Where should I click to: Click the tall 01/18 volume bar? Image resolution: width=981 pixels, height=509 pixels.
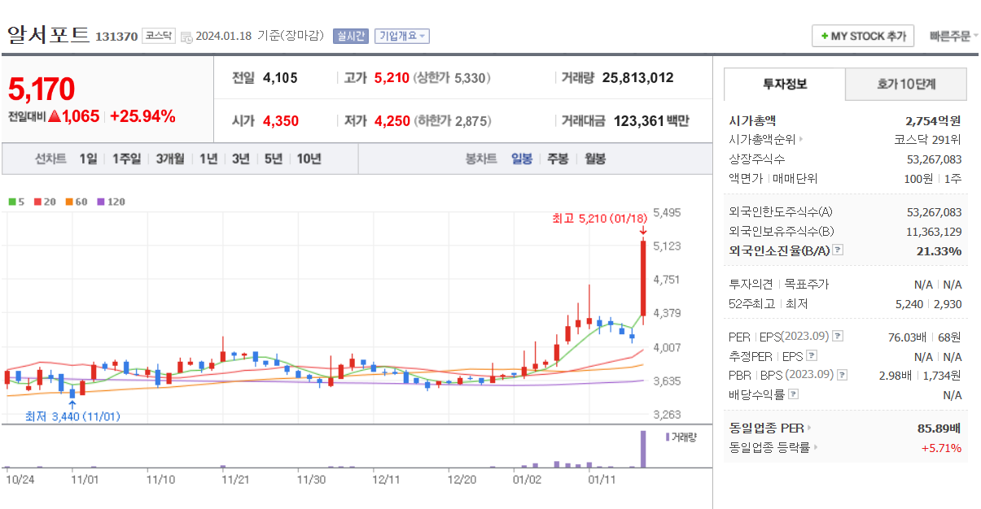643,449
